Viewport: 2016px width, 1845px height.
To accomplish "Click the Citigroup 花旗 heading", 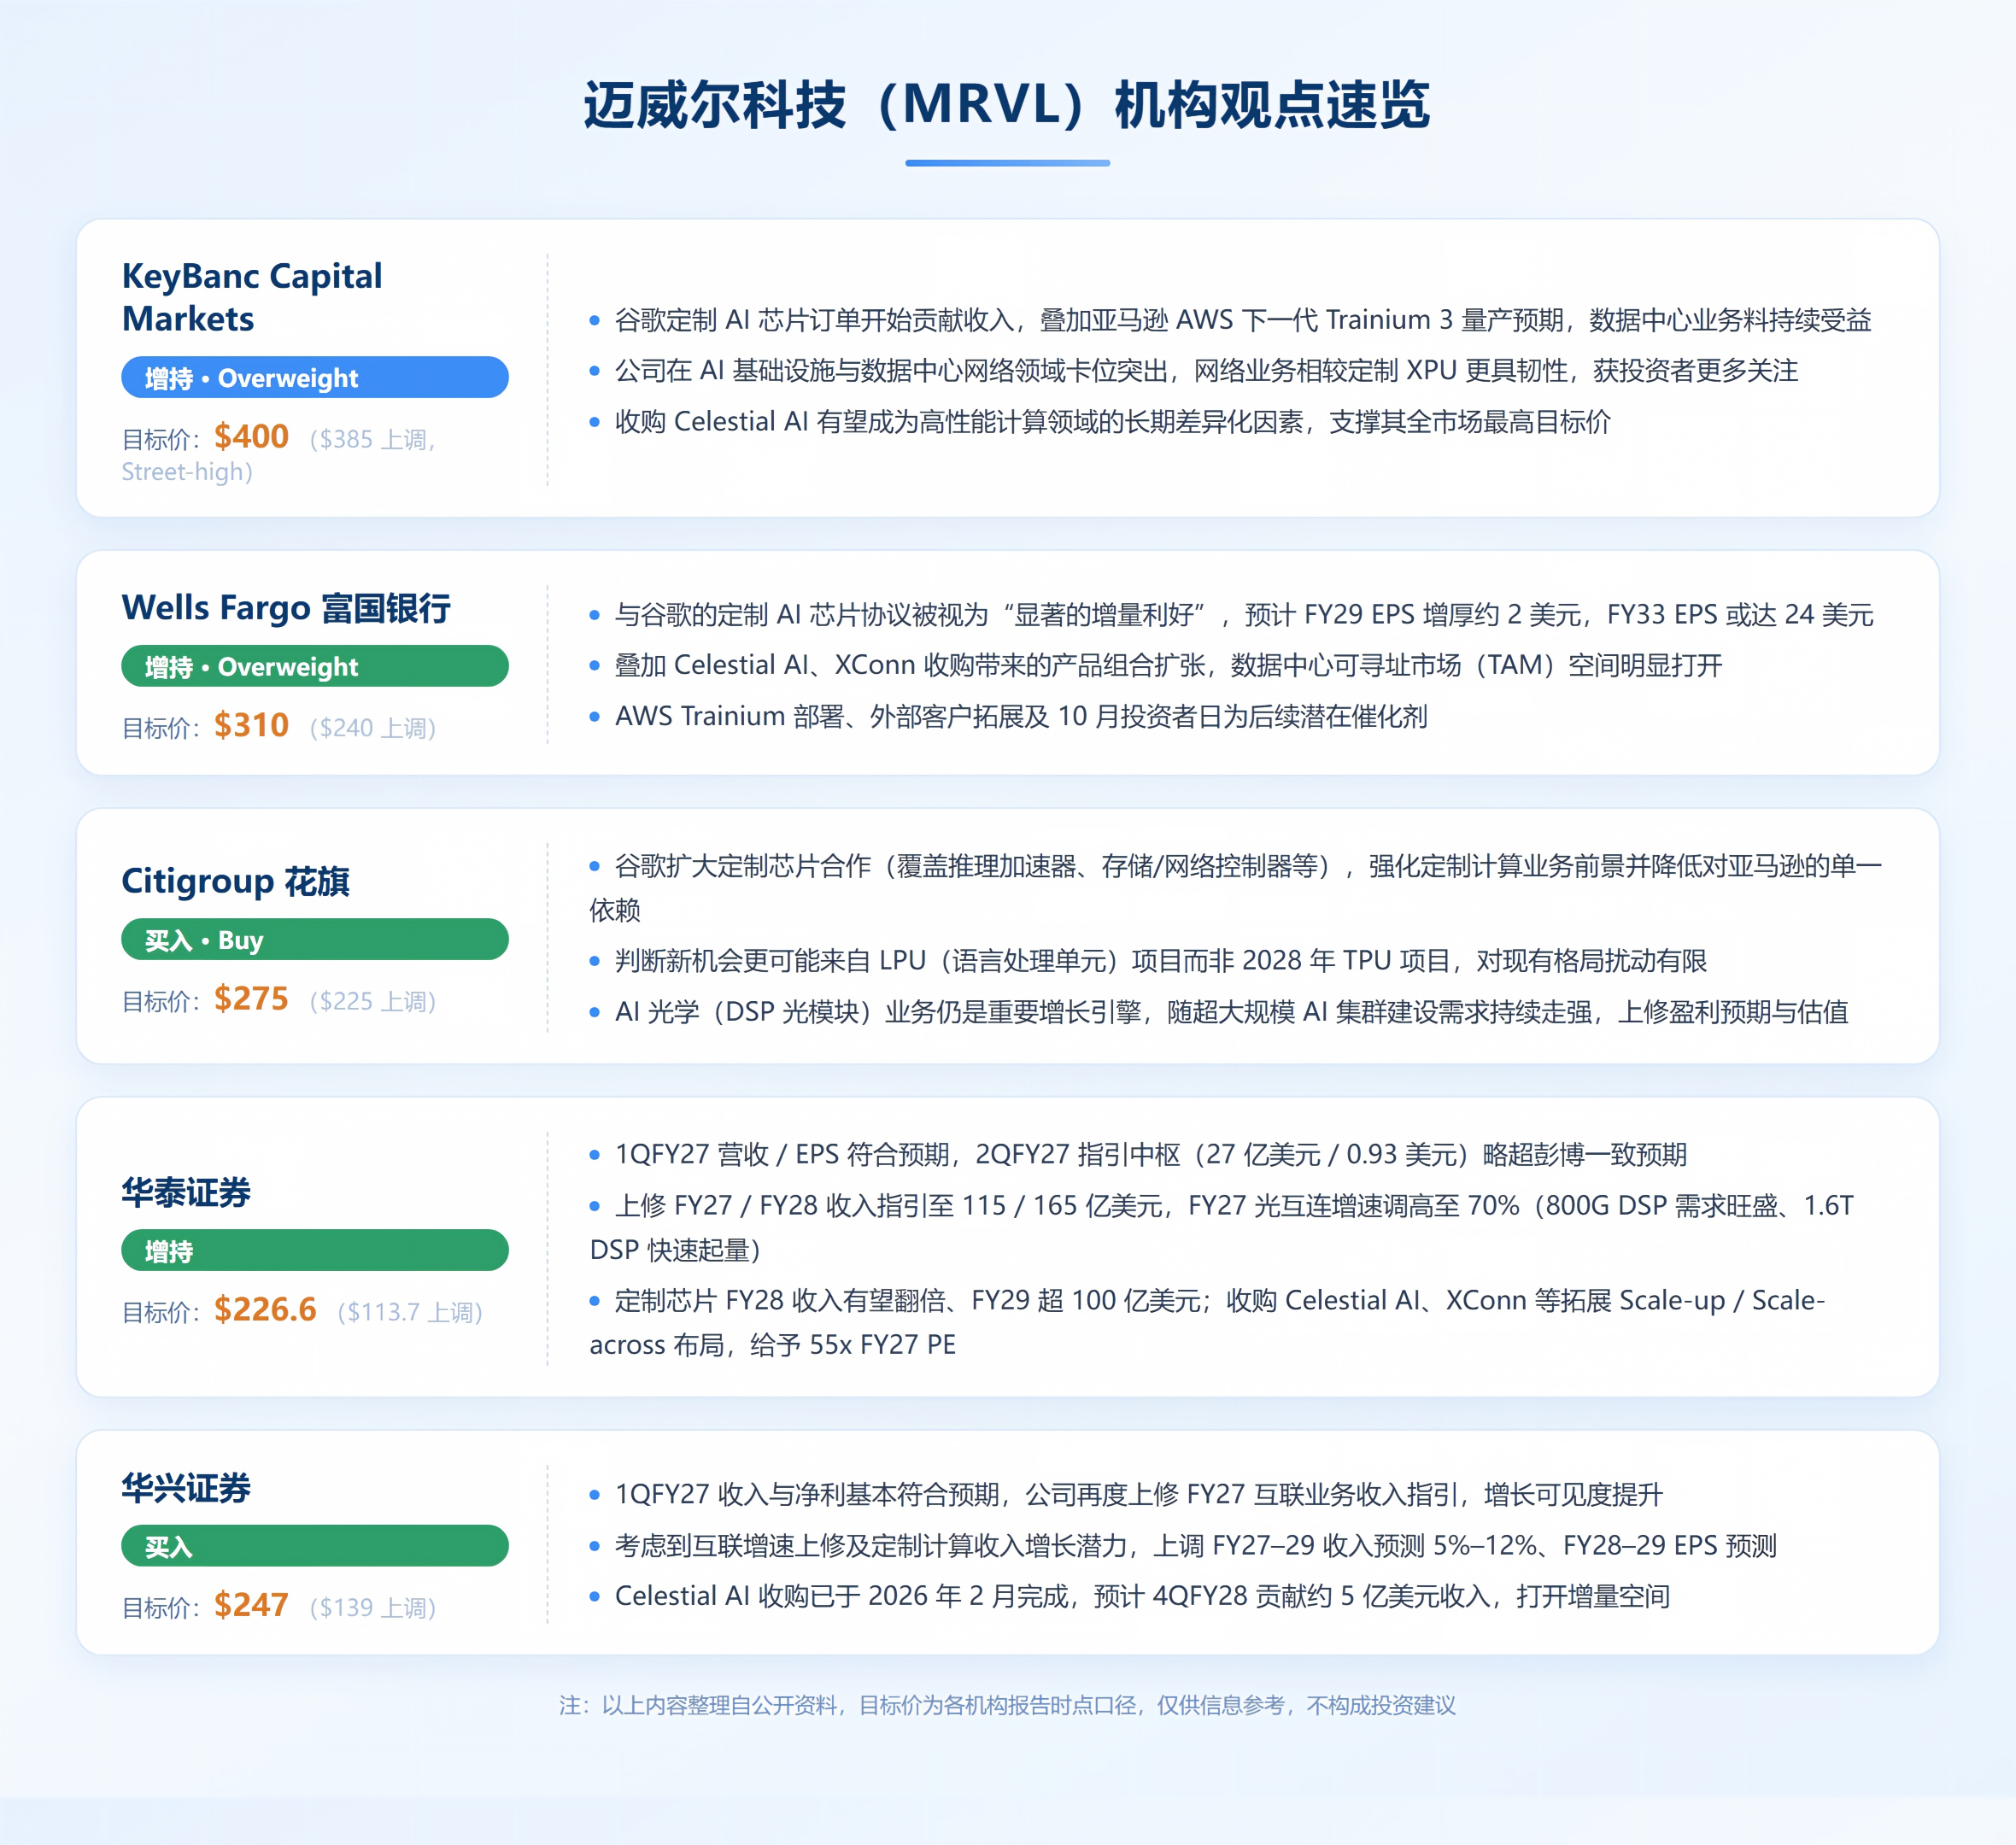I will pos(236,881).
